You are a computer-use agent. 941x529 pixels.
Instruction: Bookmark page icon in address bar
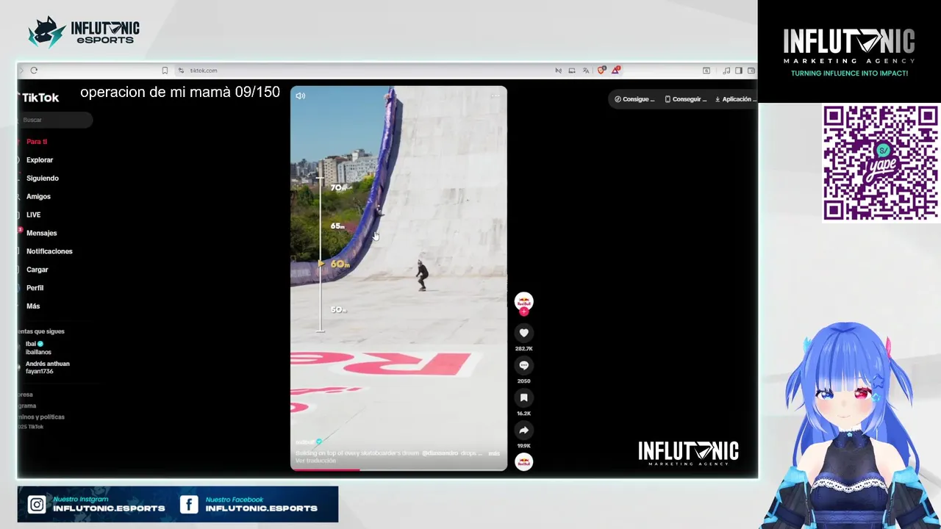[x=165, y=71]
